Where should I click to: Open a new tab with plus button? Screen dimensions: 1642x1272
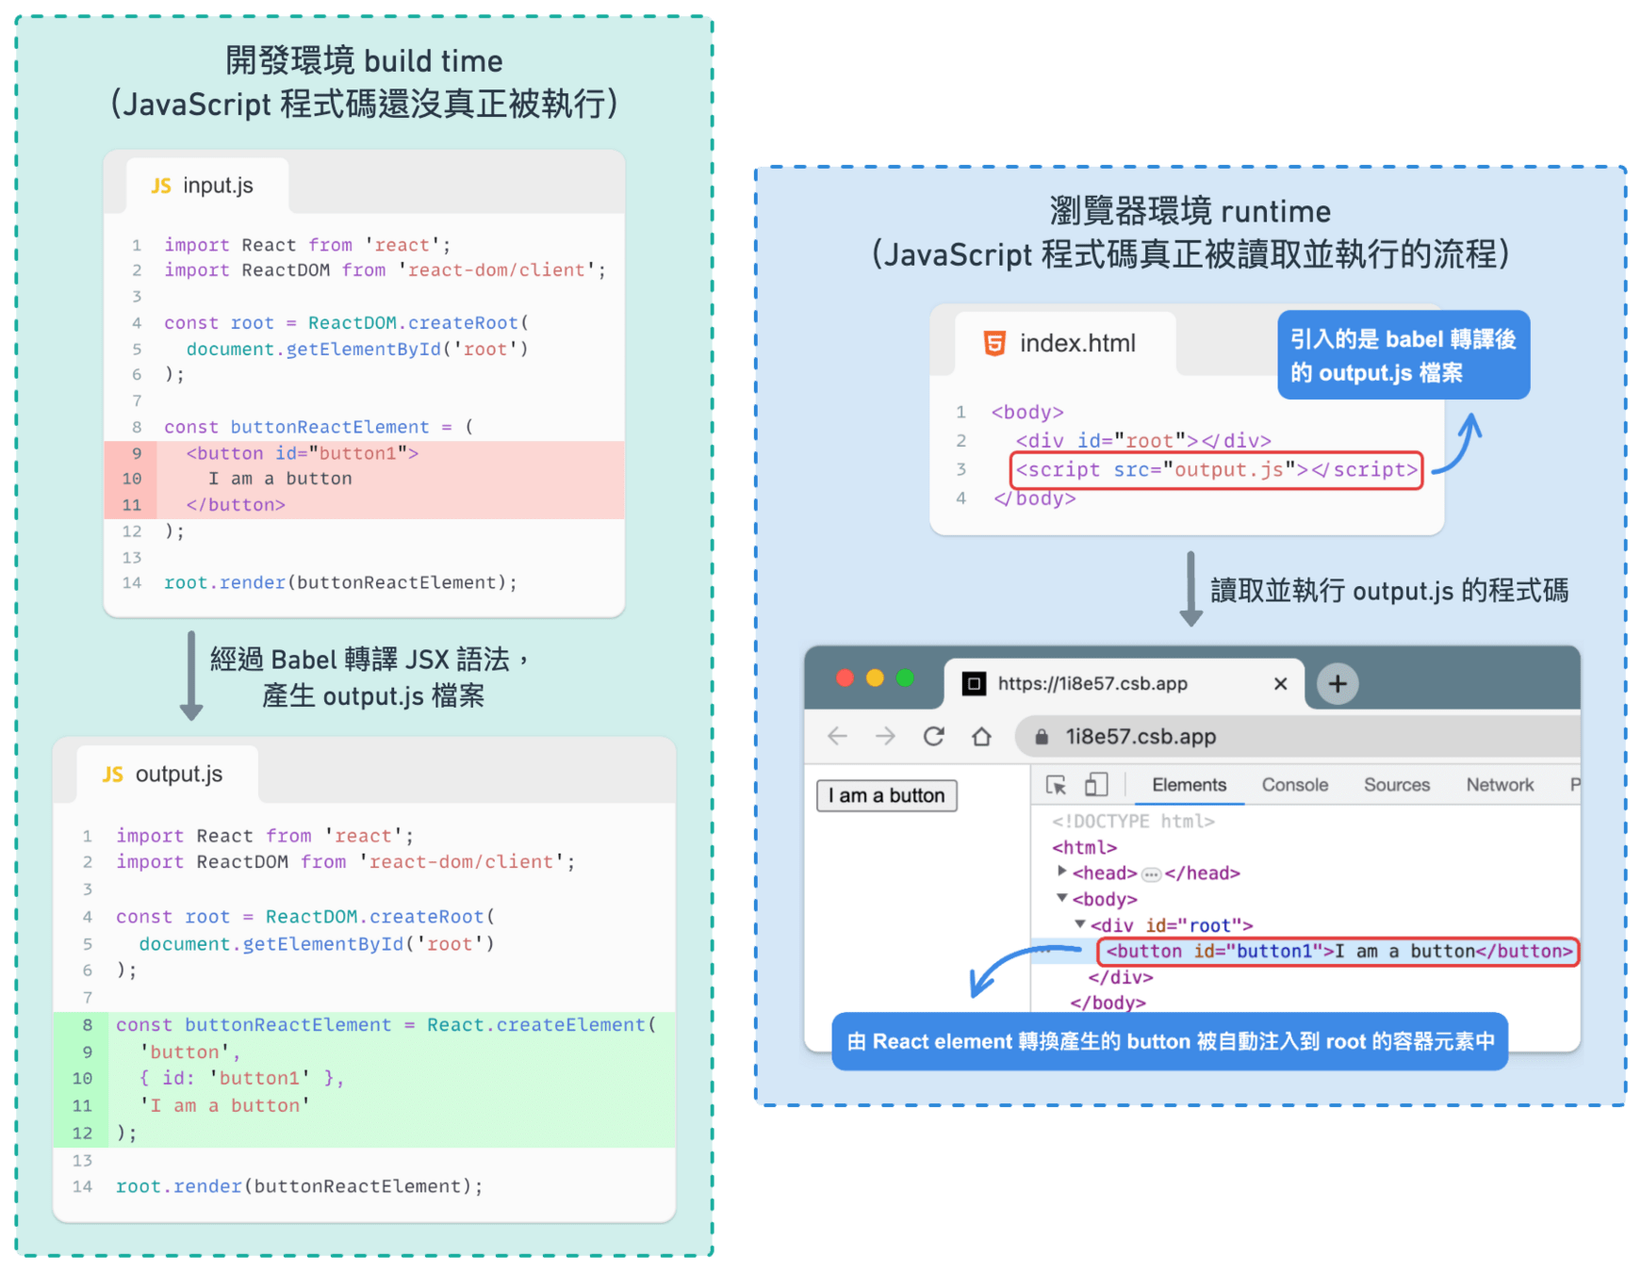(1337, 684)
